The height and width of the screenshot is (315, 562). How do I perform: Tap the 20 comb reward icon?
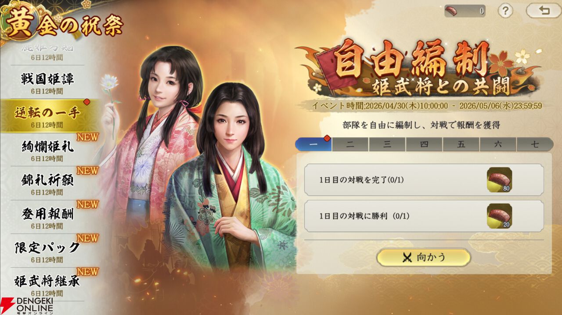pos(500,216)
